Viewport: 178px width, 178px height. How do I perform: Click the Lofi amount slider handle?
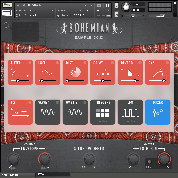pos(42,81)
